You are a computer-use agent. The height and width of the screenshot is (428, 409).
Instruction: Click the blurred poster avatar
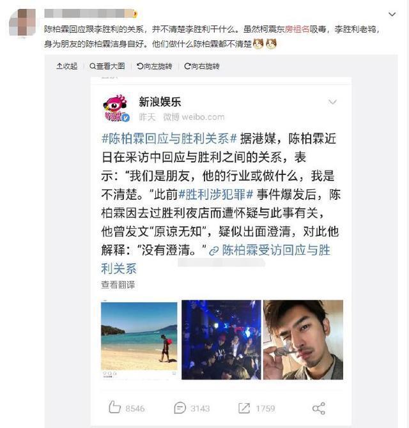coord(22,22)
